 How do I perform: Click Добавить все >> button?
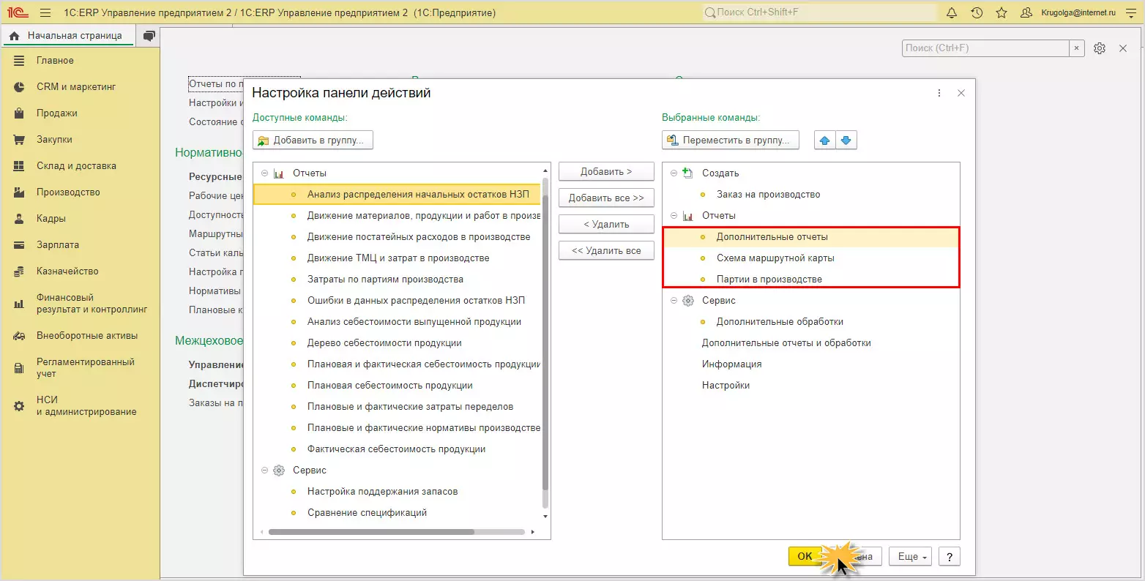pyautogui.click(x=606, y=198)
